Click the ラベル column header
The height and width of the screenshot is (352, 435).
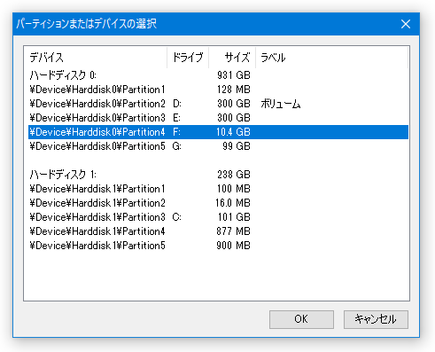tap(331, 58)
